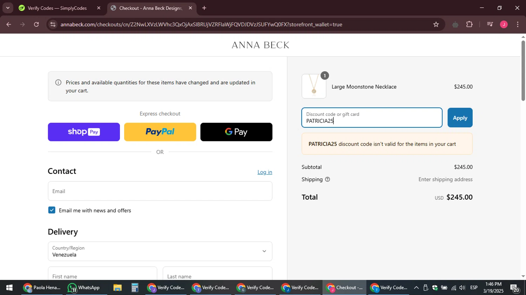
Task: Reload the checkout page
Action: pyautogui.click(x=36, y=24)
